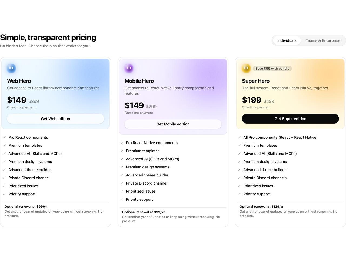This screenshot has height=259, width=346.
Task: Click the Get Web edition button
Action: pyautogui.click(x=55, y=119)
